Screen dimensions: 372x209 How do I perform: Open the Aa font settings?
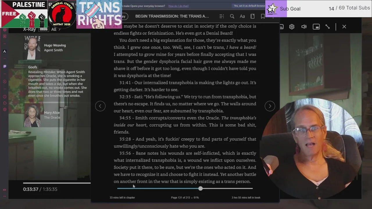242,17
